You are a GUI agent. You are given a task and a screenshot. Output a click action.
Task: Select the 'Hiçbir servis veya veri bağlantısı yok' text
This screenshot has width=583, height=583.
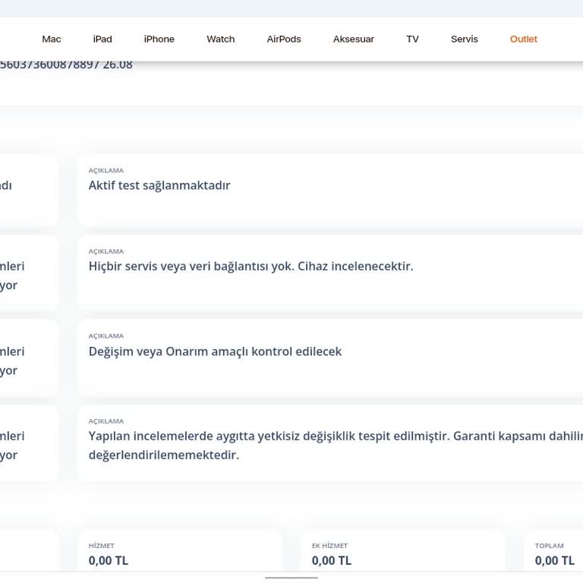(251, 266)
